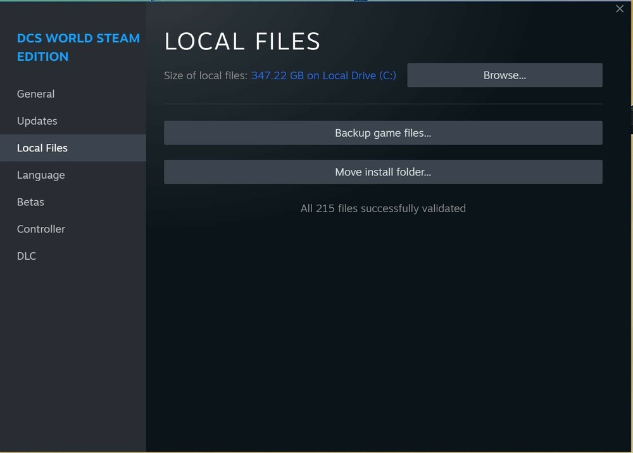
Task: Click the LOCAL FILES page heading
Action: click(242, 42)
